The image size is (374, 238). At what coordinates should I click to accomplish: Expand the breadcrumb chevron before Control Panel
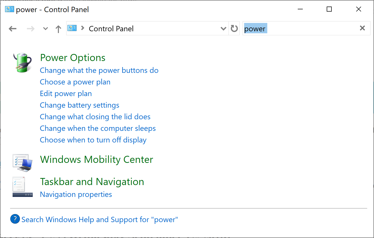coord(83,28)
